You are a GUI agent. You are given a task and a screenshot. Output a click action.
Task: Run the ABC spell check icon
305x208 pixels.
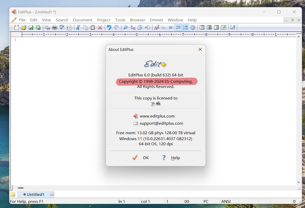pos(62,28)
